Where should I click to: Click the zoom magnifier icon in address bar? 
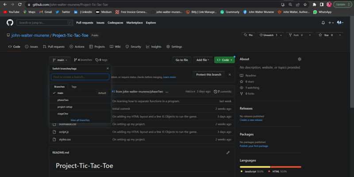290,4
